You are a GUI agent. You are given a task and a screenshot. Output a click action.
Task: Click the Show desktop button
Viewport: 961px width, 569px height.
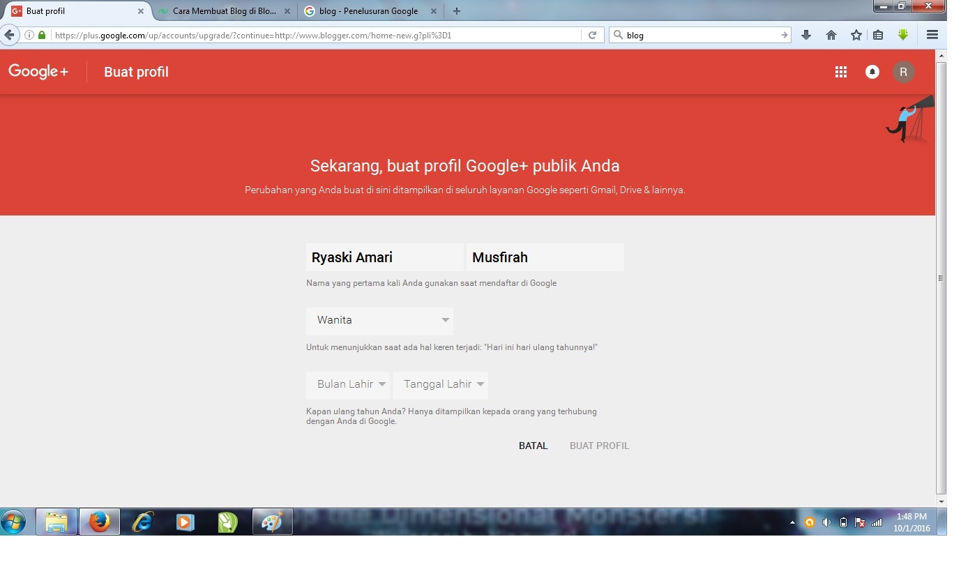941,522
